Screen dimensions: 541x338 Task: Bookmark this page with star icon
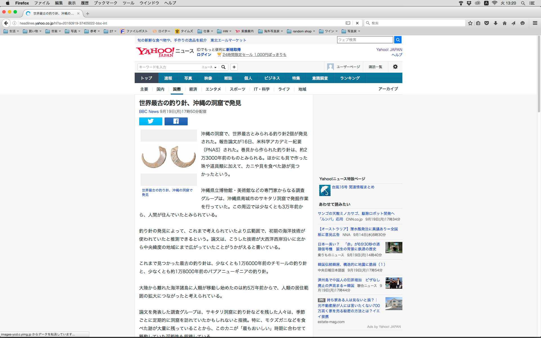click(470, 23)
